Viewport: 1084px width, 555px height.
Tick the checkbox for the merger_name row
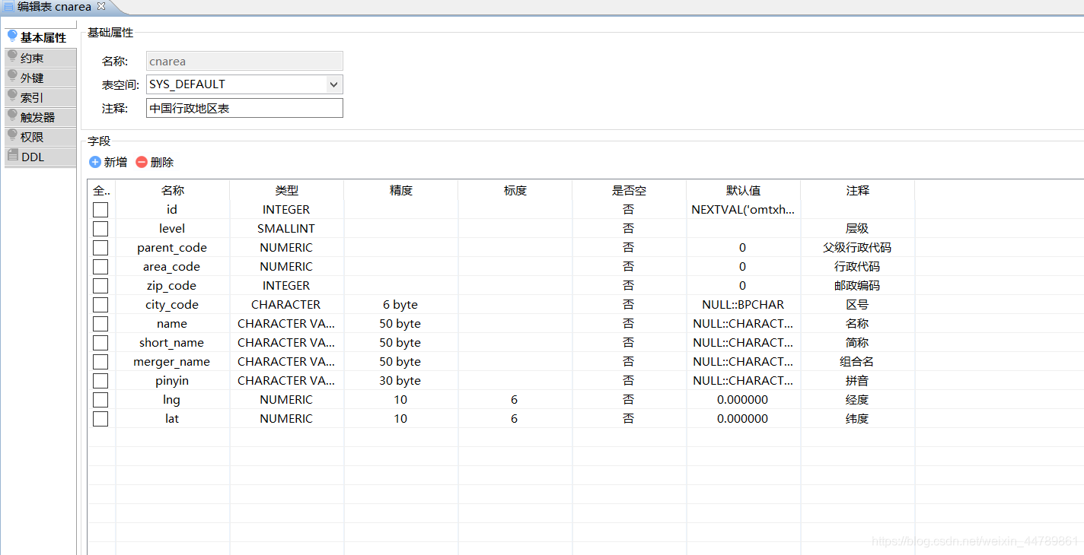pyautogui.click(x=100, y=362)
